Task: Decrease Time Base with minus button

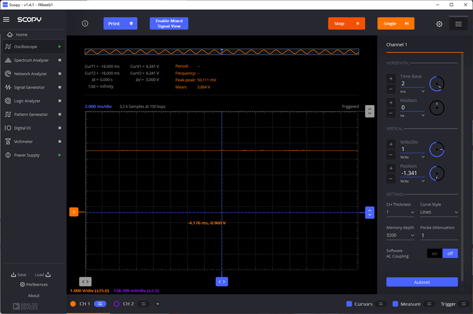Action: tap(390, 89)
